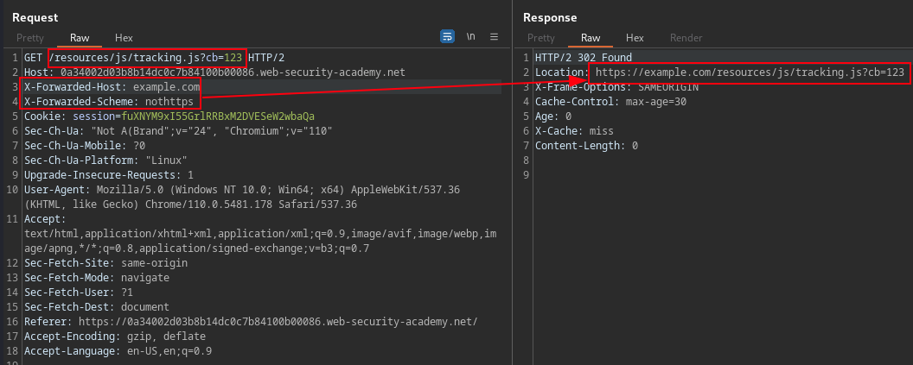
Task: Click the Sec-Fetch-Site same-origin line
Action: point(105,262)
